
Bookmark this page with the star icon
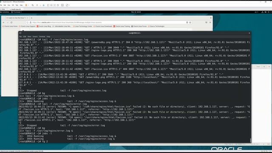190,23
